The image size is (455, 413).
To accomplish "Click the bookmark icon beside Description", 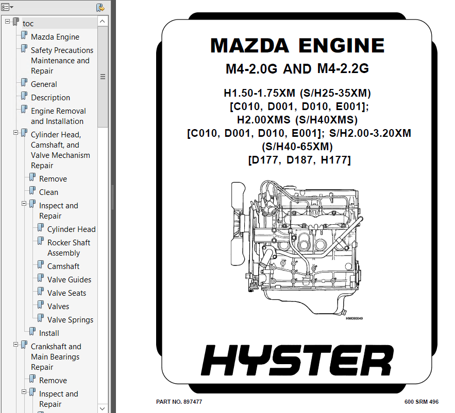I will (x=24, y=96).
